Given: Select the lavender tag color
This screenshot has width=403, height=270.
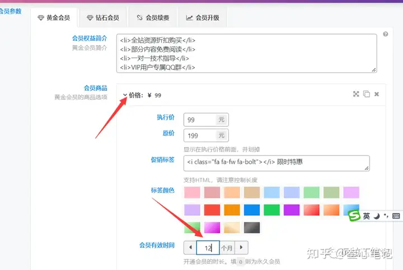Looking at the screenshot, I should point(192,210).
